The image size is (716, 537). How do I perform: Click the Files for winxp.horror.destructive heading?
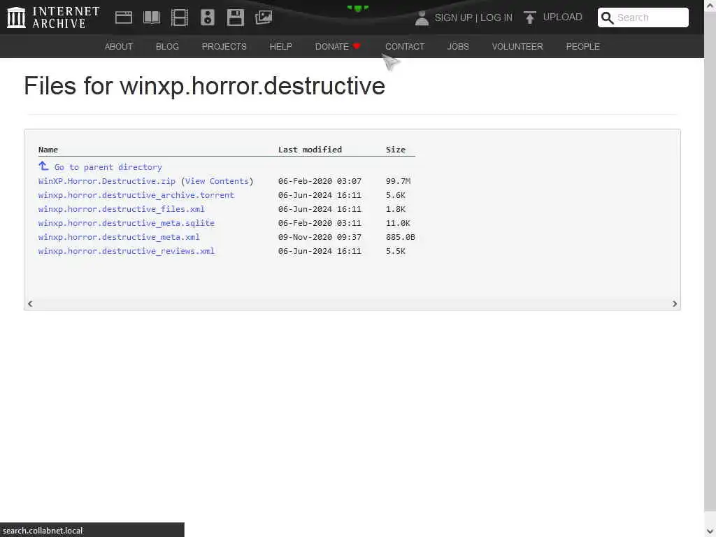(x=205, y=86)
